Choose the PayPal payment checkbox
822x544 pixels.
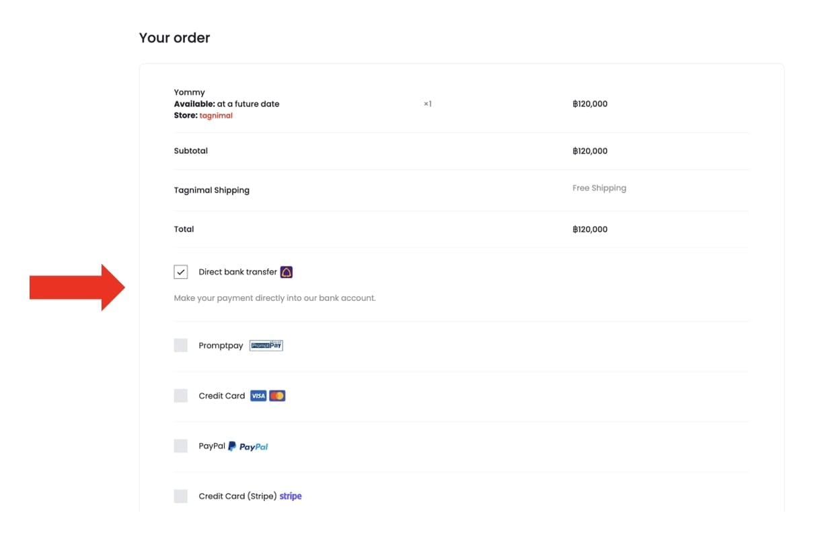coord(181,446)
